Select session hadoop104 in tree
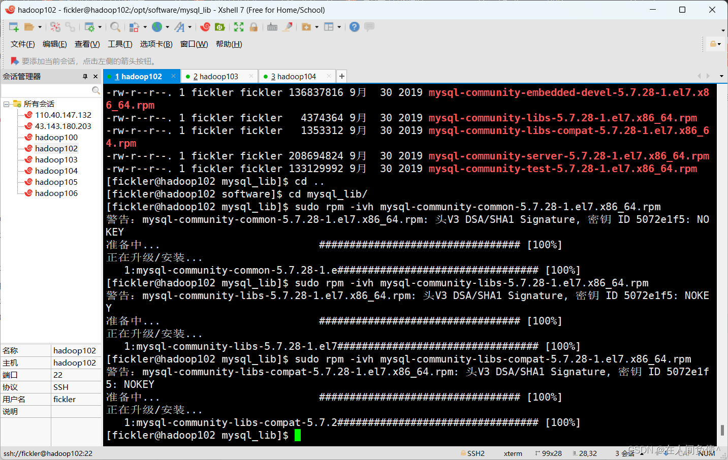 point(56,171)
